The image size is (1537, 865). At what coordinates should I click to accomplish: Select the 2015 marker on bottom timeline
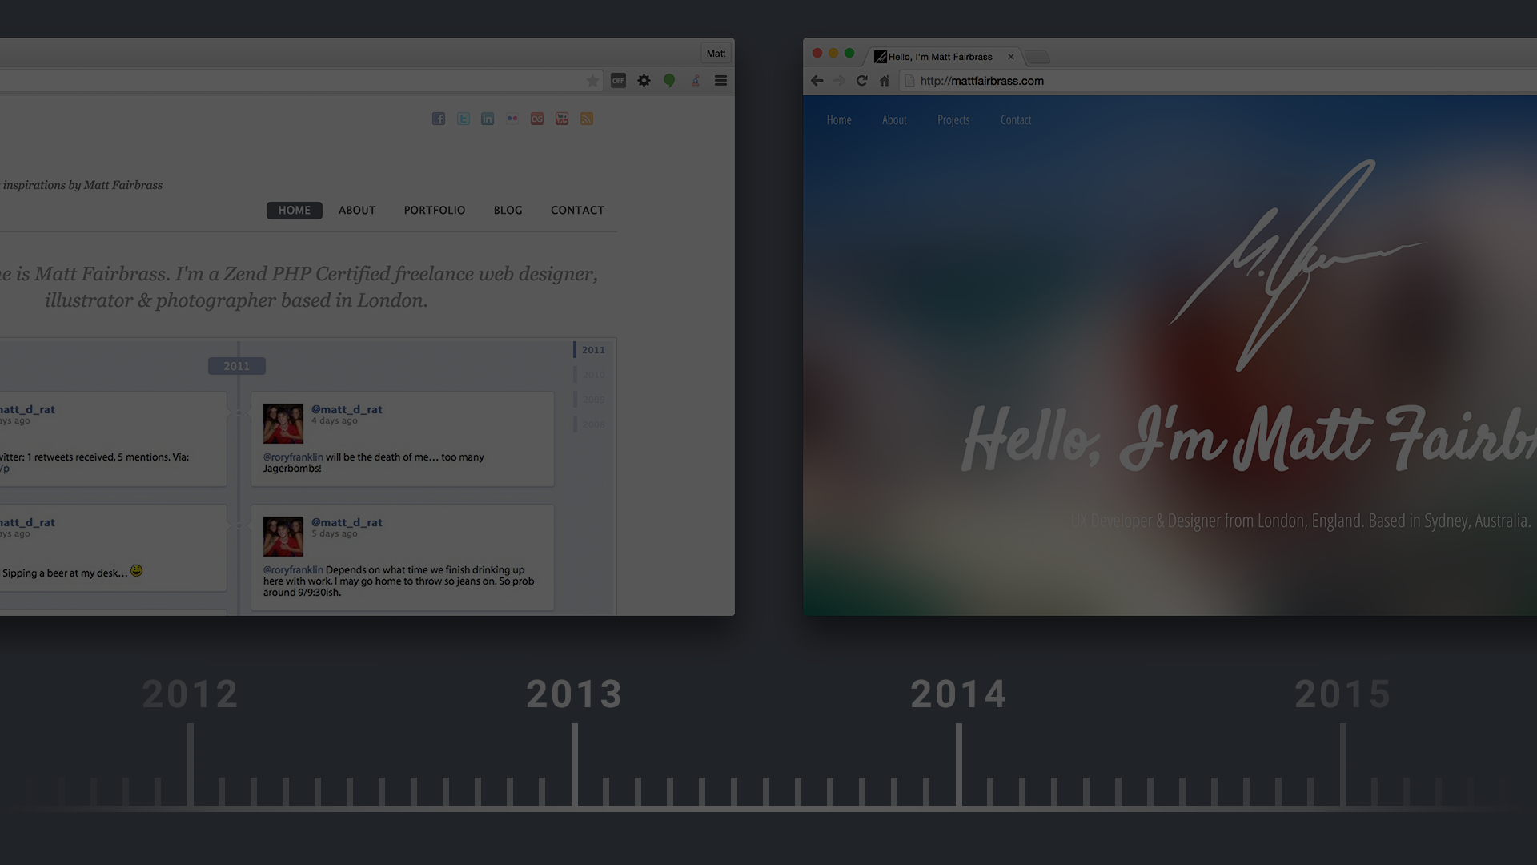(x=1343, y=694)
